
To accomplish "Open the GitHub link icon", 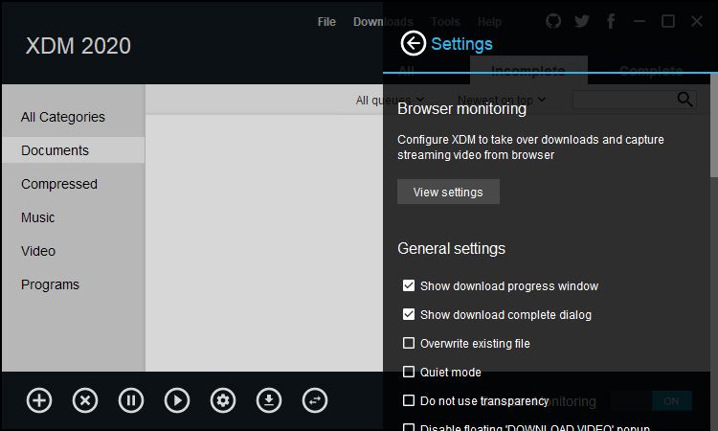I will (553, 21).
